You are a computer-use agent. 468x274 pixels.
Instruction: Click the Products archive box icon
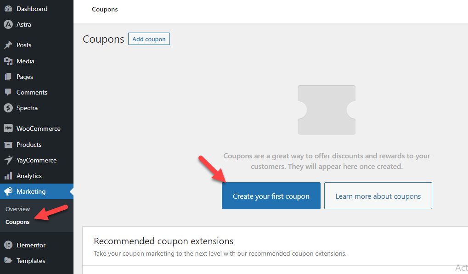click(x=8, y=145)
